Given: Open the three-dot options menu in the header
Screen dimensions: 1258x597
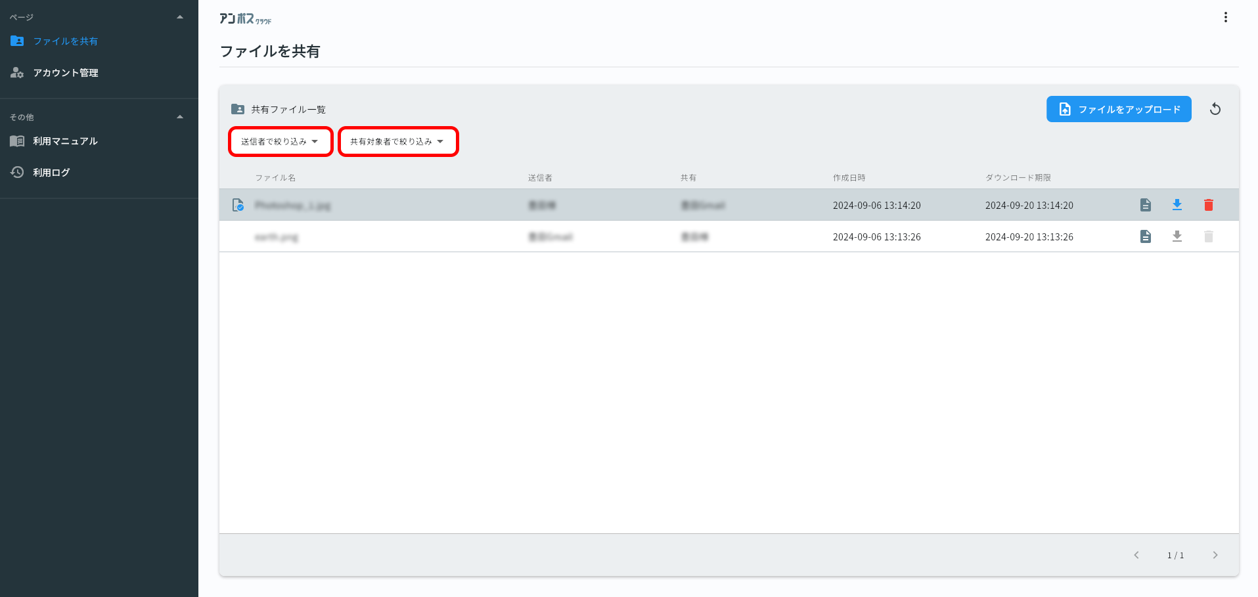Looking at the screenshot, I should coord(1225,17).
